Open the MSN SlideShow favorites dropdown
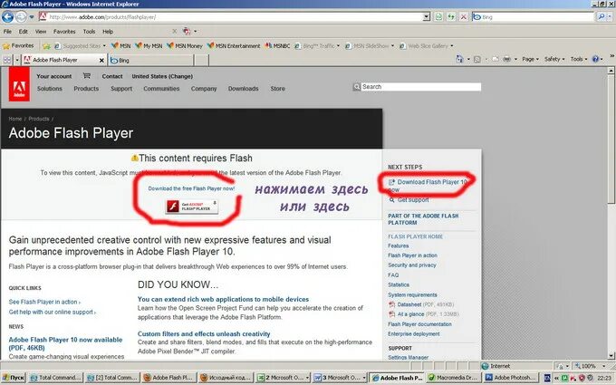Screen dimensions: 616x385 [x=392, y=46]
